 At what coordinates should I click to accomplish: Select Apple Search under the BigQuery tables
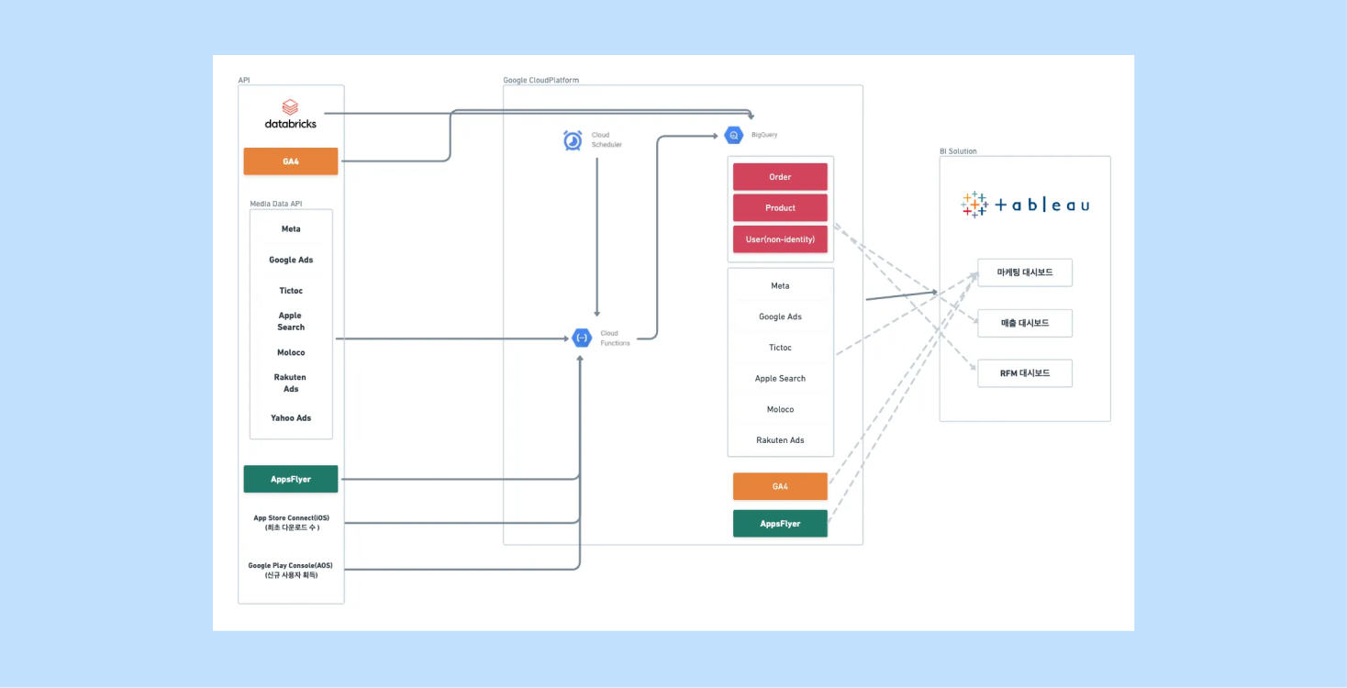pos(780,379)
